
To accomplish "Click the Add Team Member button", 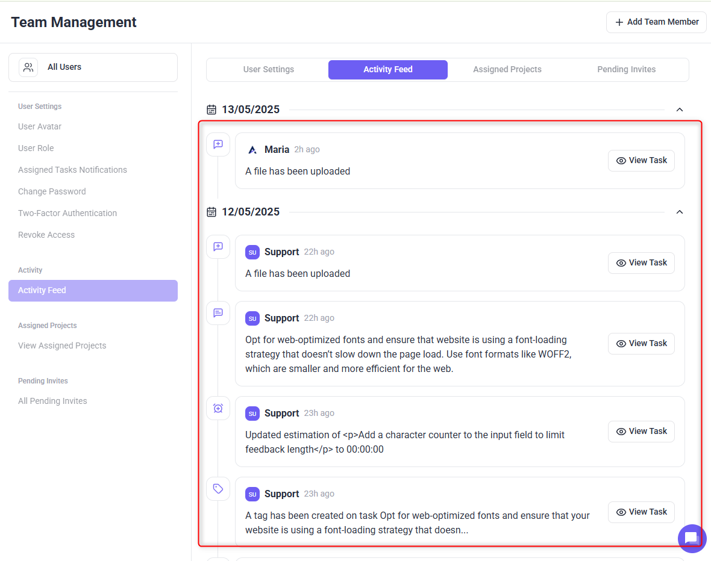I will coord(656,22).
